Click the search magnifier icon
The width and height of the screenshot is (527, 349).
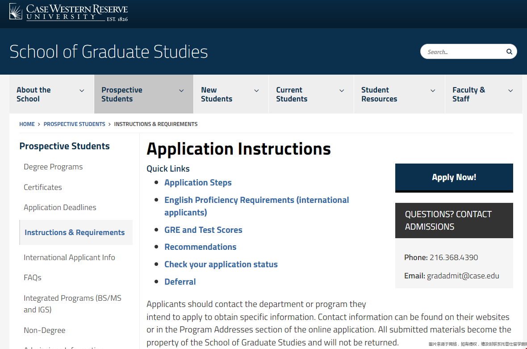[509, 52]
